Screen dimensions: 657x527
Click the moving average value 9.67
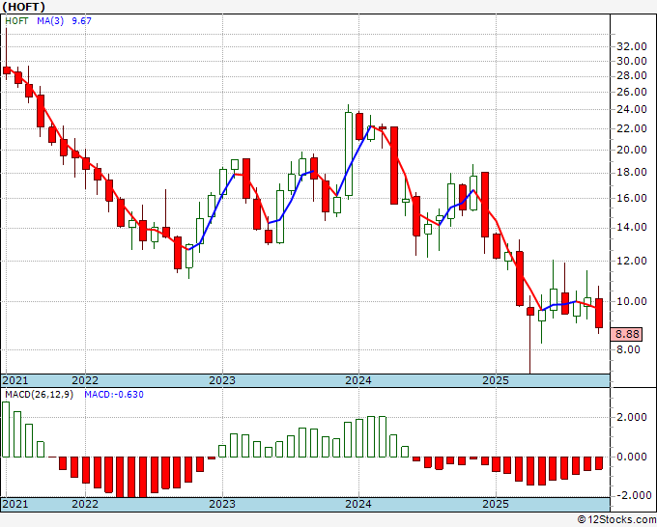coord(81,21)
